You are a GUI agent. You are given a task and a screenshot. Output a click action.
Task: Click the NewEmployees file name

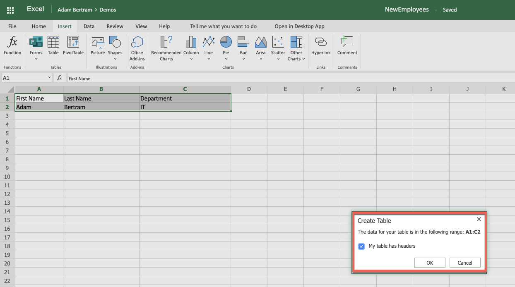click(407, 10)
